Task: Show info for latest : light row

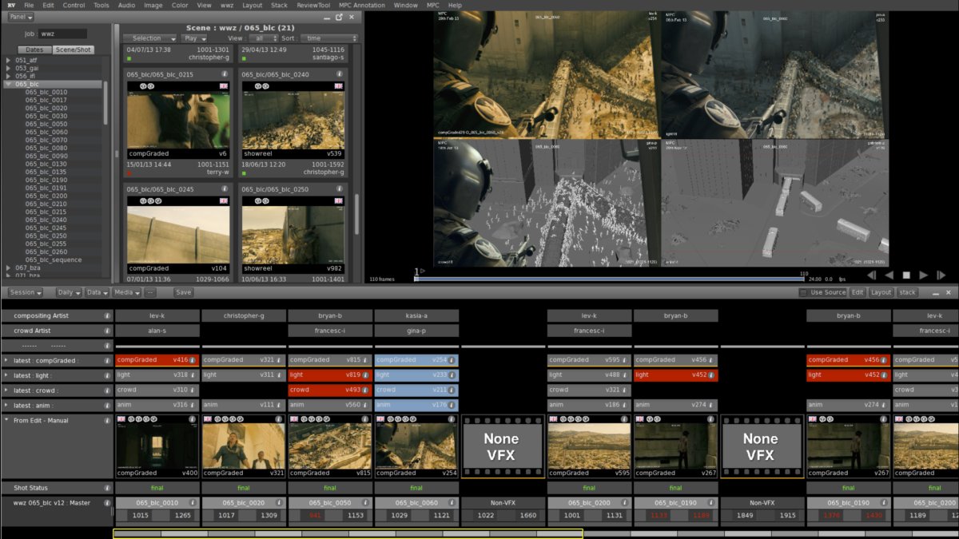Action: pos(107,375)
